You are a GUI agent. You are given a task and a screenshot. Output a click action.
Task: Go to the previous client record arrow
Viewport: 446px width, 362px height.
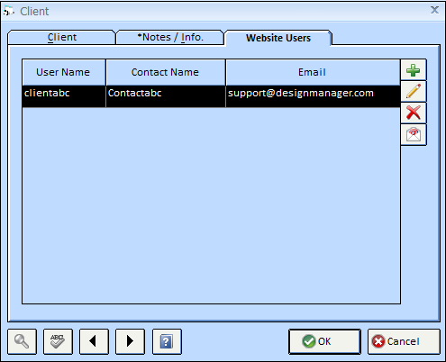pyautogui.click(x=94, y=341)
